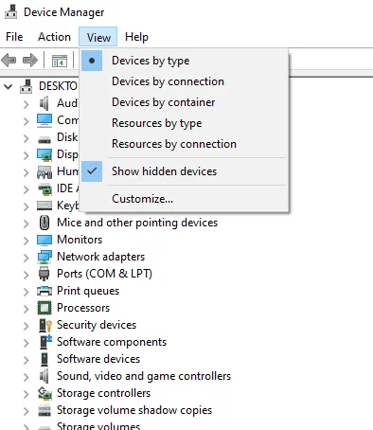Image resolution: width=373 pixels, height=430 pixels.
Task: Select the Storage controllers row
Action: click(103, 393)
